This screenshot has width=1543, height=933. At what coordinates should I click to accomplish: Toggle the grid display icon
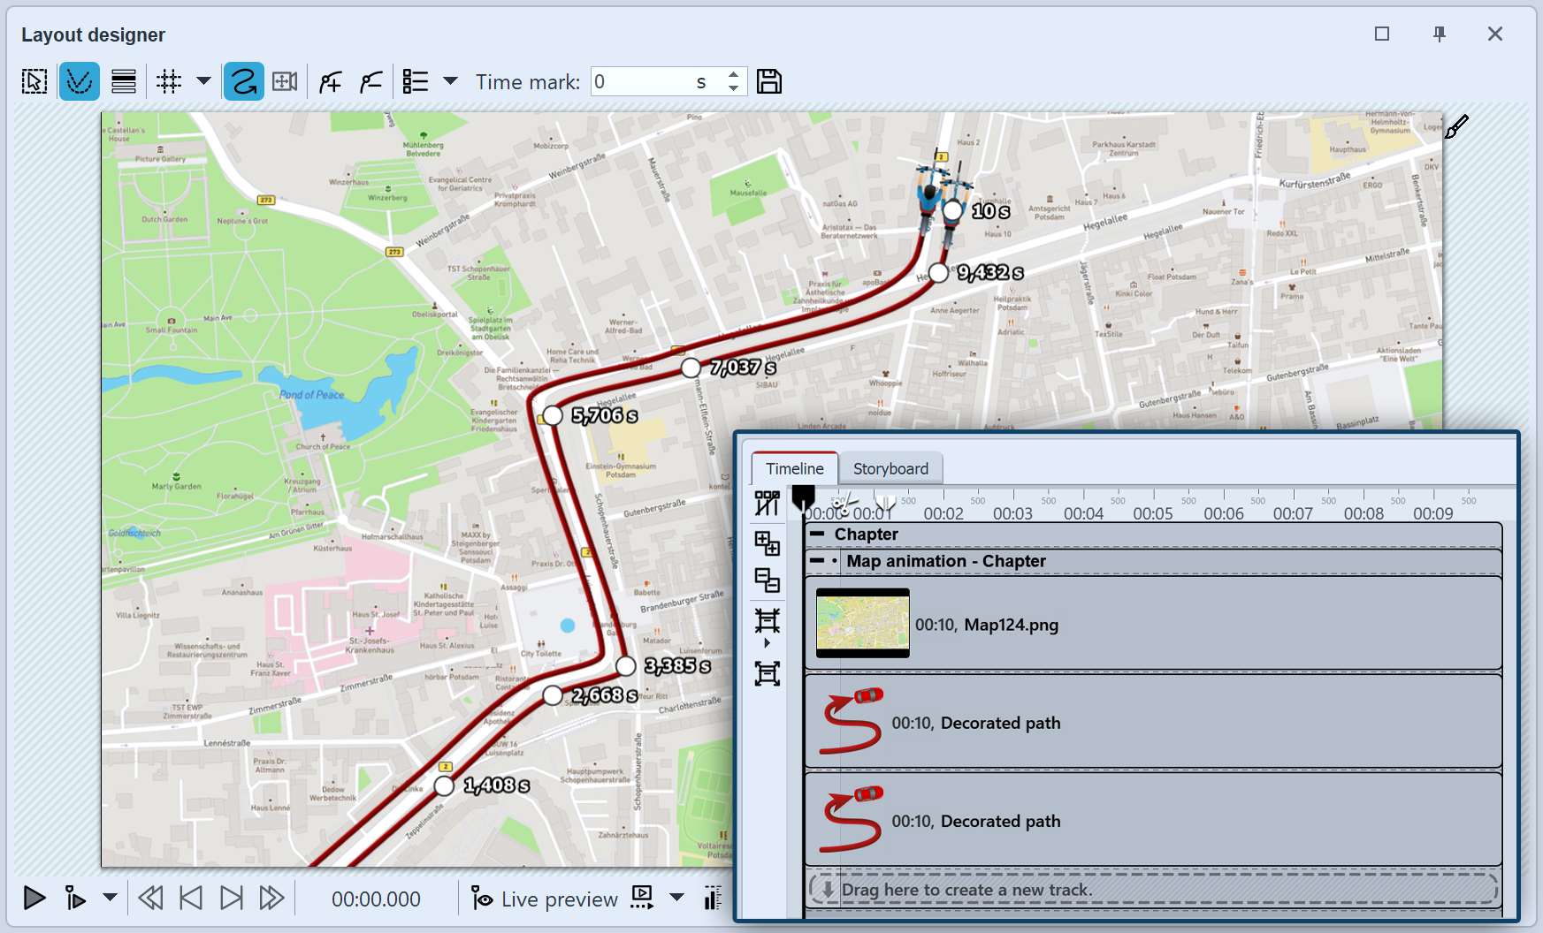click(x=169, y=82)
